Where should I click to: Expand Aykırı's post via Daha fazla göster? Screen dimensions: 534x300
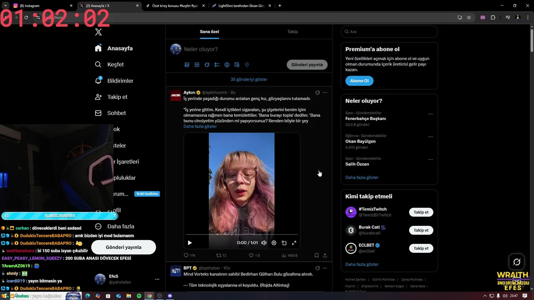[x=200, y=126]
